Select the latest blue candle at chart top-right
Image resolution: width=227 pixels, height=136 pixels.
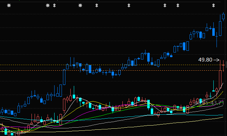coord(224,16)
